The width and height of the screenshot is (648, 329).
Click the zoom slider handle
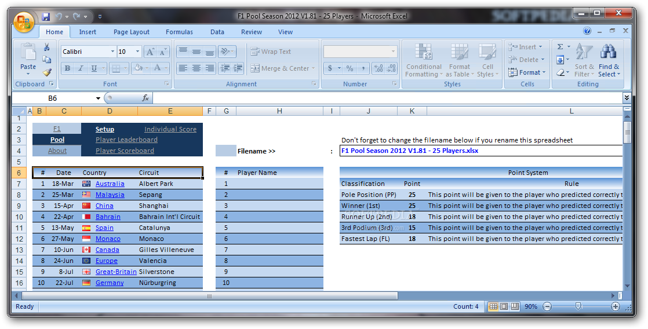pyautogui.click(x=578, y=306)
